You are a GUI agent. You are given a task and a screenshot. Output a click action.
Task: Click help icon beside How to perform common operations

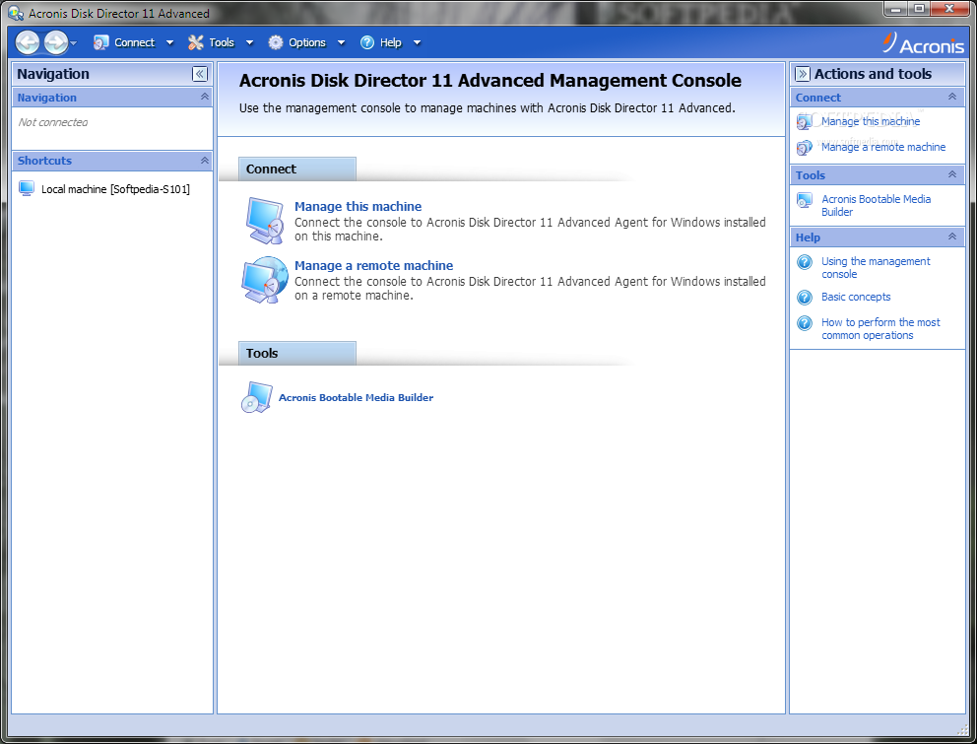click(805, 323)
